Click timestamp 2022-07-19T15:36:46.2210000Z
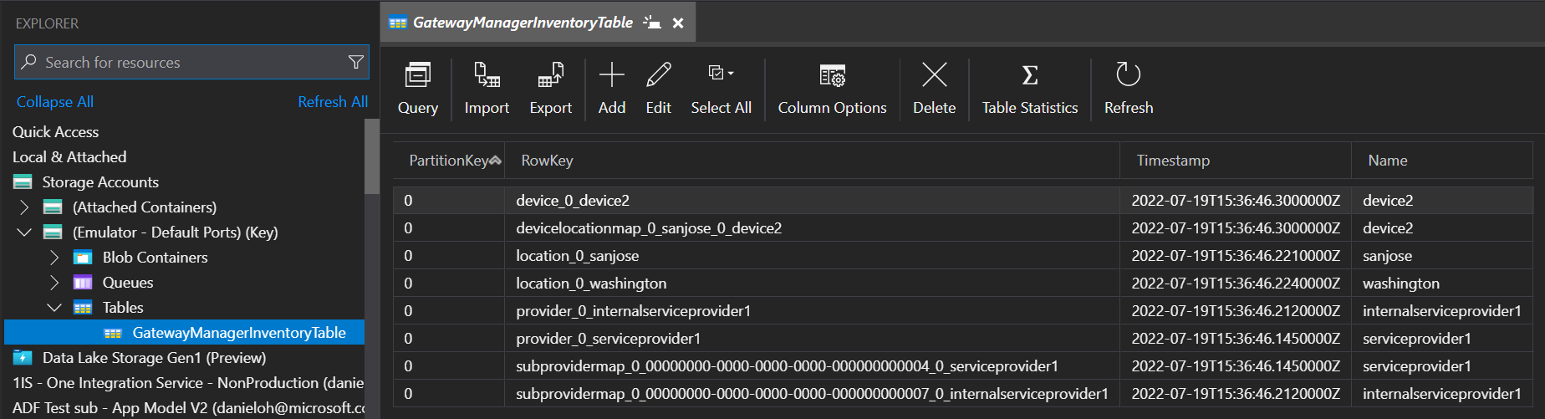Viewport: 1545px width, 419px height. pyautogui.click(x=1236, y=255)
